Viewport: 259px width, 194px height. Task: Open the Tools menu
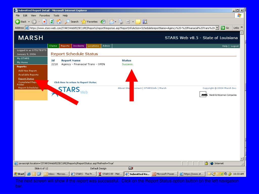click(56, 15)
